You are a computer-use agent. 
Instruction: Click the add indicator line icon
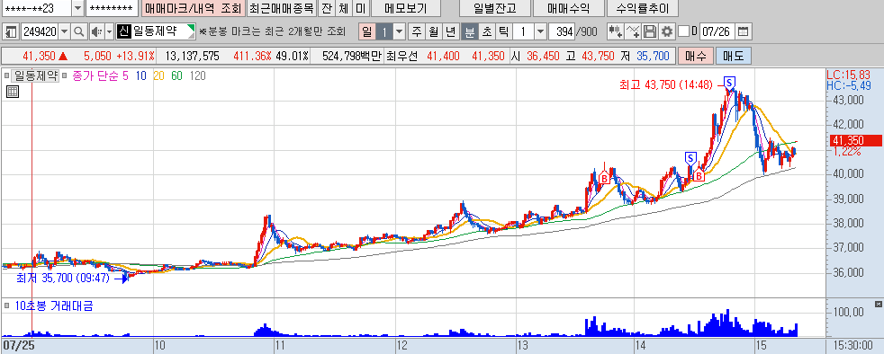pyautogui.click(x=633, y=31)
